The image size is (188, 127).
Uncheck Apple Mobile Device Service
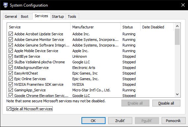[11, 51]
